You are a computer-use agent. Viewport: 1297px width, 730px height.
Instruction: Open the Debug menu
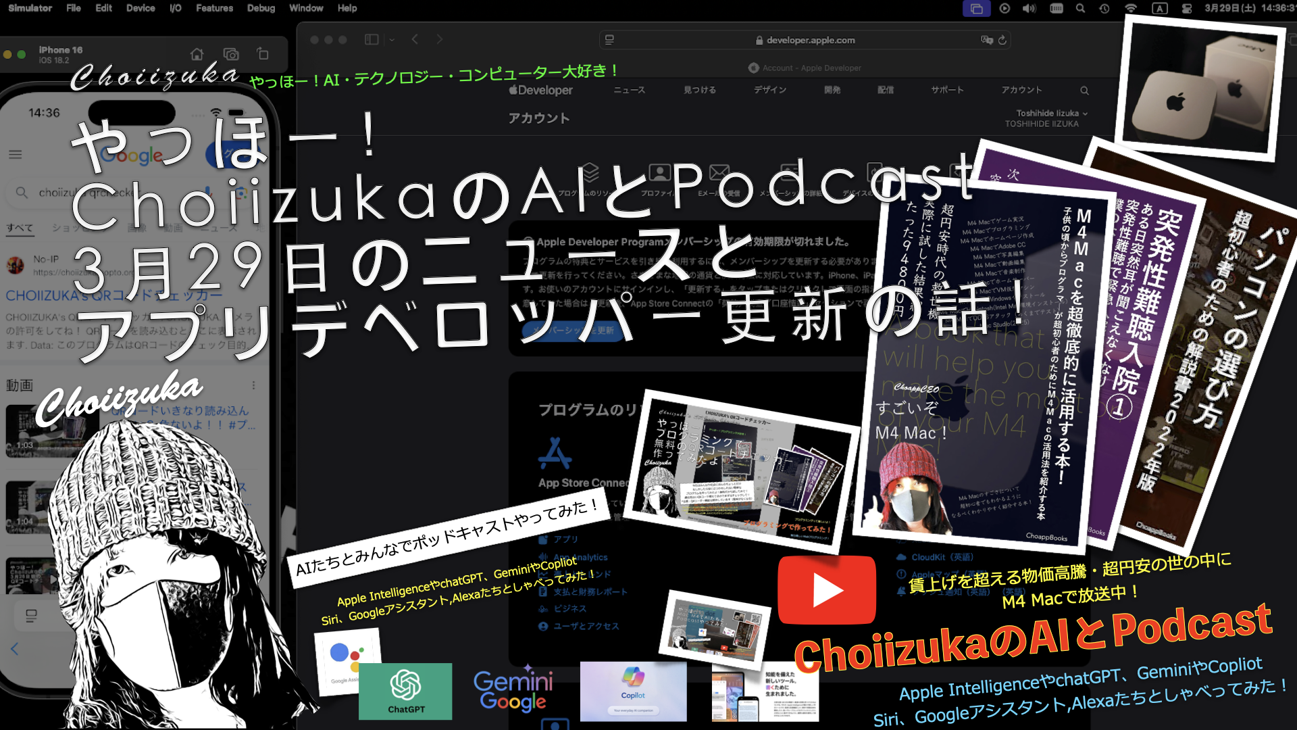(x=261, y=8)
